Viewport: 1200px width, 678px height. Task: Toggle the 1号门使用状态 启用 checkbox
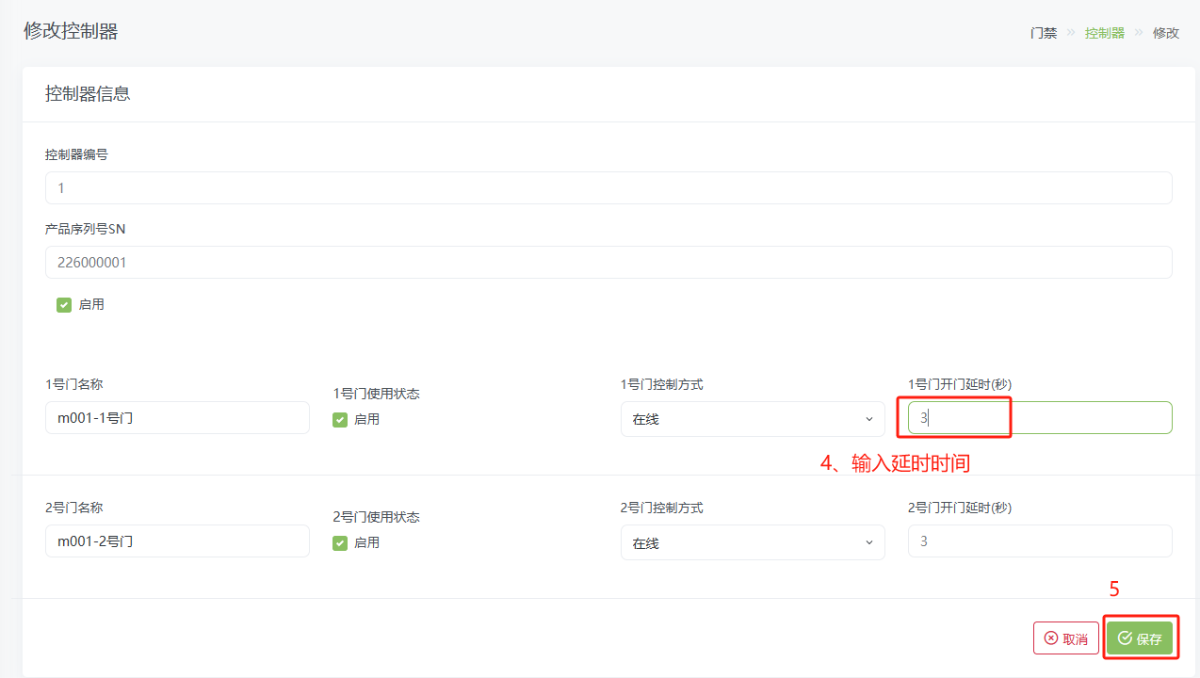(x=340, y=420)
